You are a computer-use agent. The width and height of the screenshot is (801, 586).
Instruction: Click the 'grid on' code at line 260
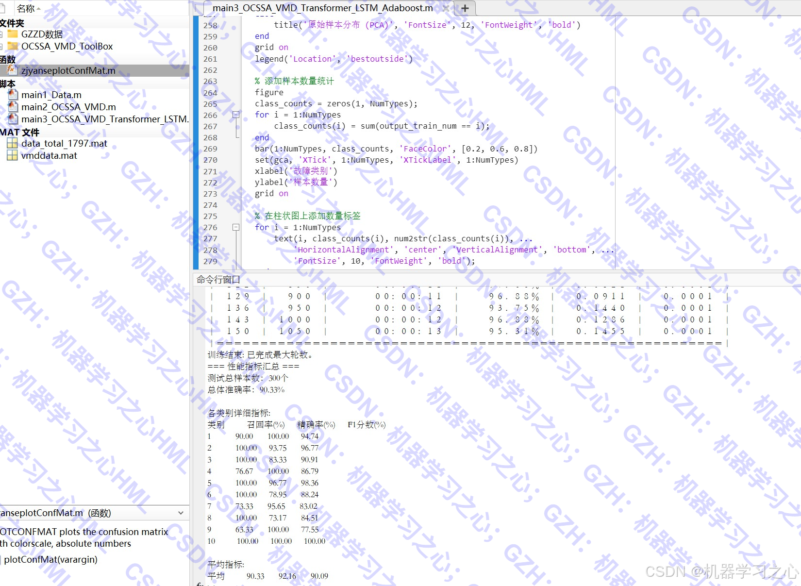click(271, 47)
